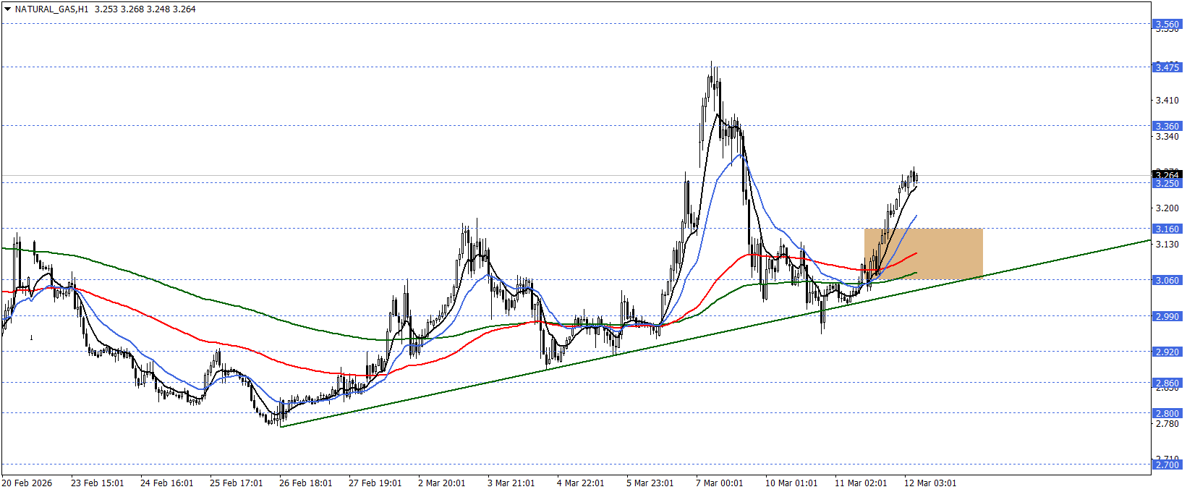The width and height of the screenshot is (1187, 492).
Task: Select the 3.475 price level label
Action: tap(1167, 67)
